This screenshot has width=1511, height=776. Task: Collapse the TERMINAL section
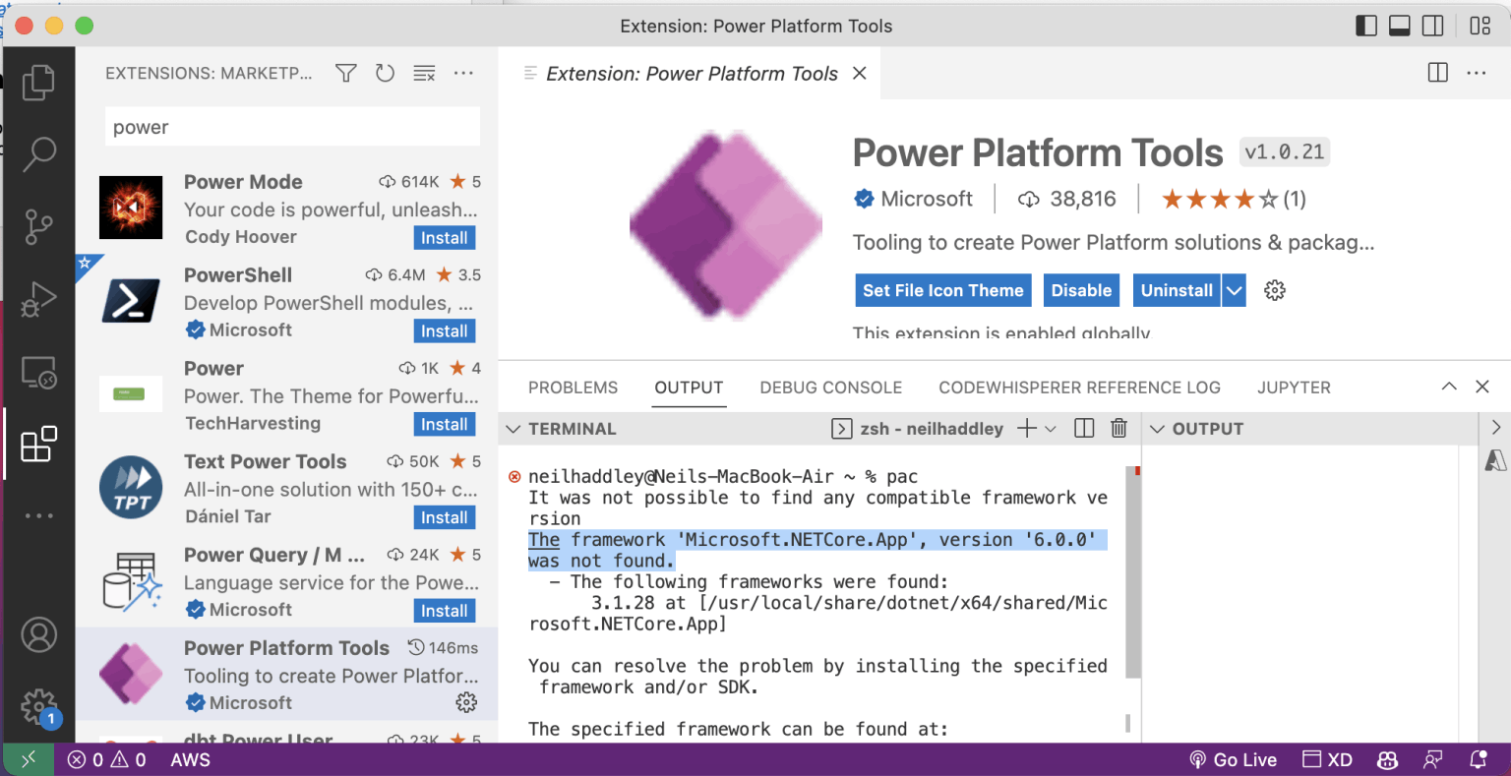(x=513, y=429)
